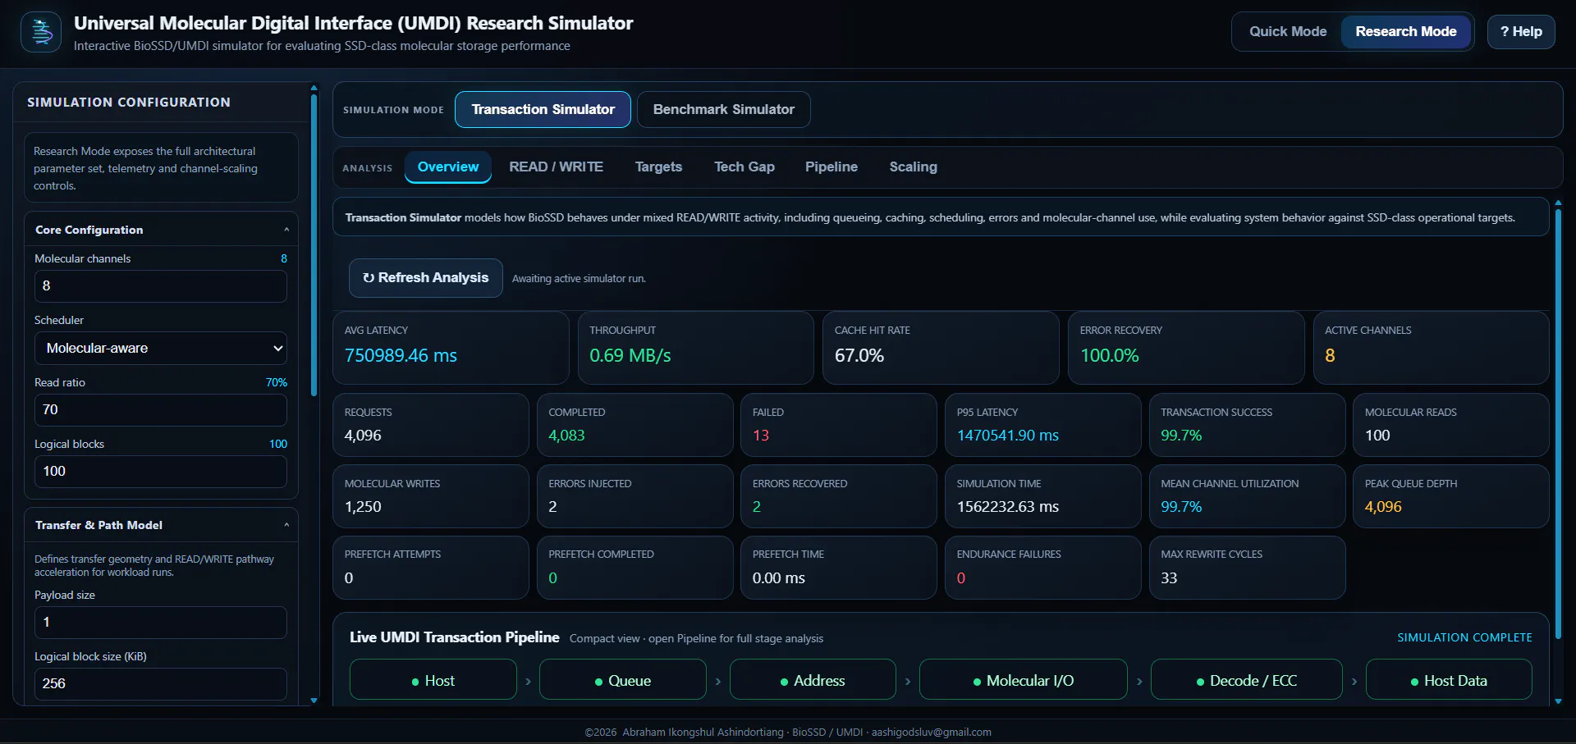Screen dimensions: 1576x744
Task: Go to the Targets tab
Action: tap(658, 167)
